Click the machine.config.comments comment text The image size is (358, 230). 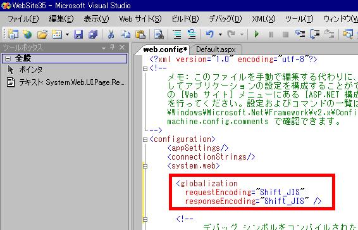pyautogui.click(x=218, y=121)
